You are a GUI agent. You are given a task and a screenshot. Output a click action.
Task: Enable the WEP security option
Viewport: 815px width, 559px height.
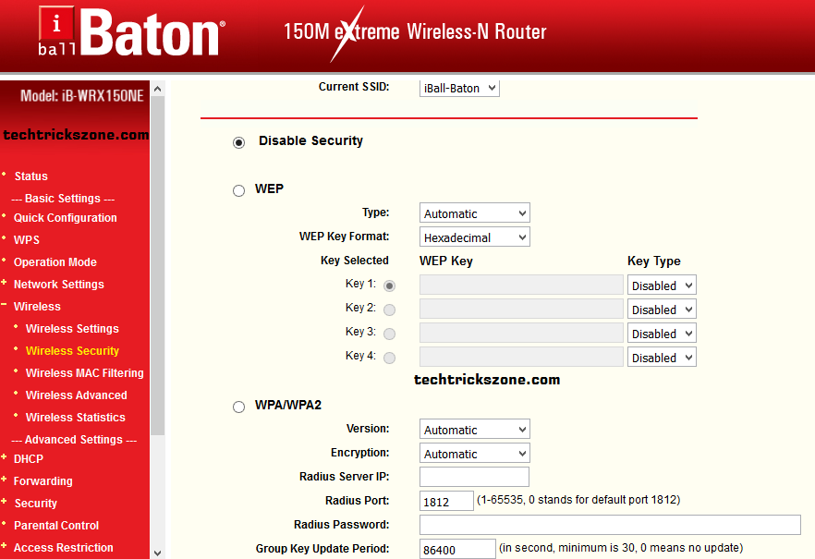click(238, 190)
